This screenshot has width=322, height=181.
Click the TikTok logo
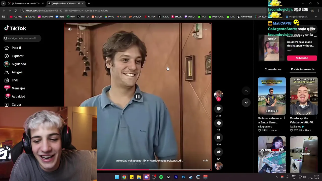tap(15, 28)
